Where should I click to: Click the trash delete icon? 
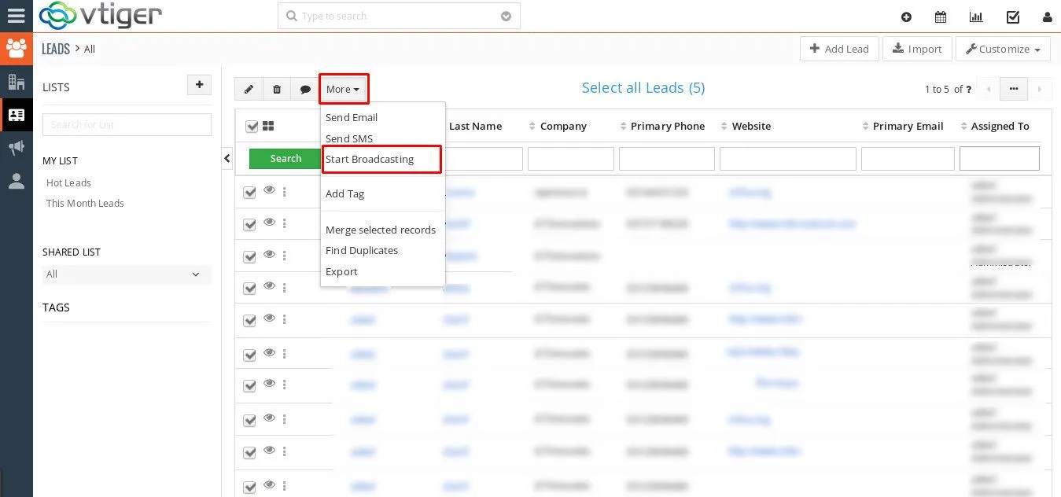pyautogui.click(x=277, y=90)
